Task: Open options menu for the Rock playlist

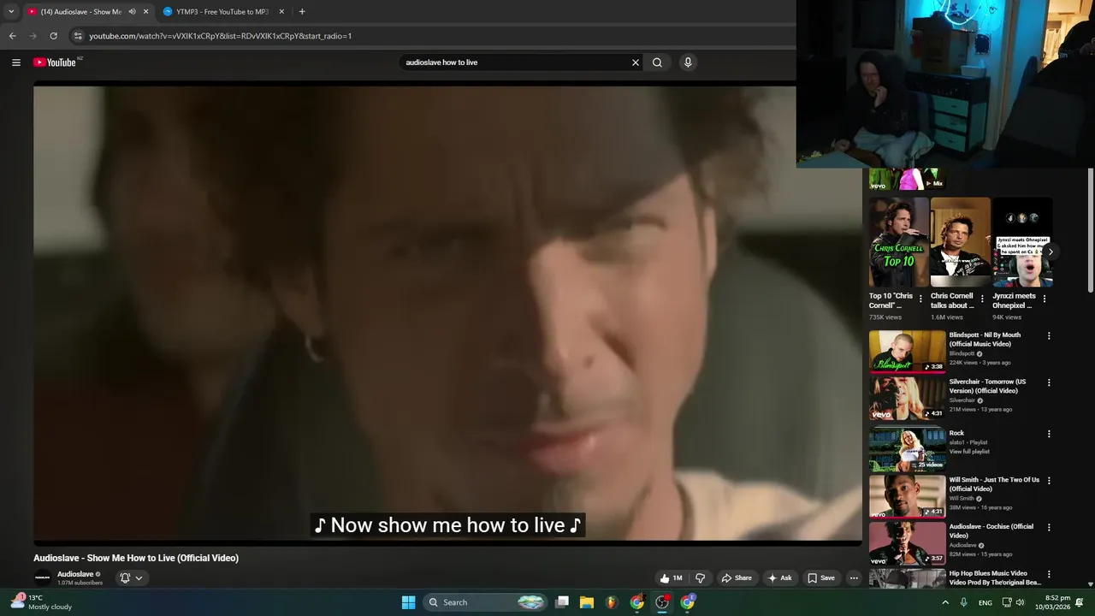Action: 1049,434
